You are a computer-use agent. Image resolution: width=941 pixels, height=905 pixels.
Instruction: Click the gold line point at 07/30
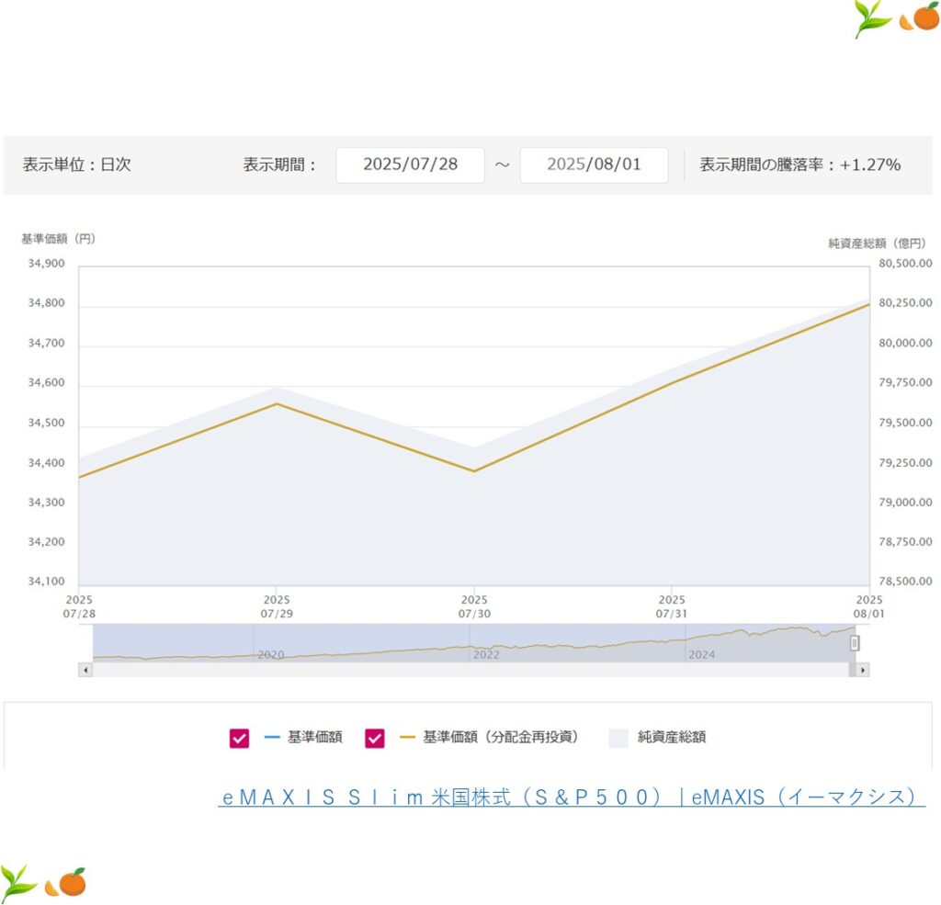[474, 471]
